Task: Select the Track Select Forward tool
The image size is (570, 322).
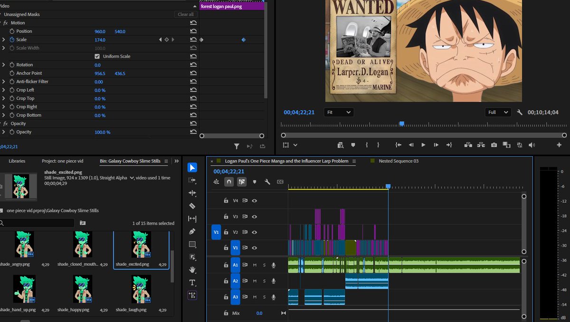Action: [192, 180]
